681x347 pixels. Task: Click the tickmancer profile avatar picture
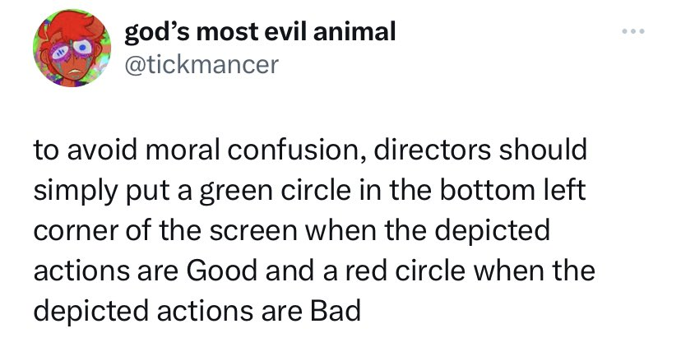(72, 48)
